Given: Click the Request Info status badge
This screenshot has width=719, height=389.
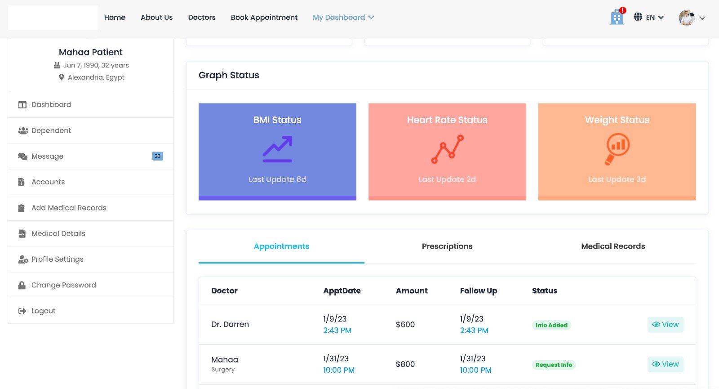Looking at the screenshot, I should point(554,365).
